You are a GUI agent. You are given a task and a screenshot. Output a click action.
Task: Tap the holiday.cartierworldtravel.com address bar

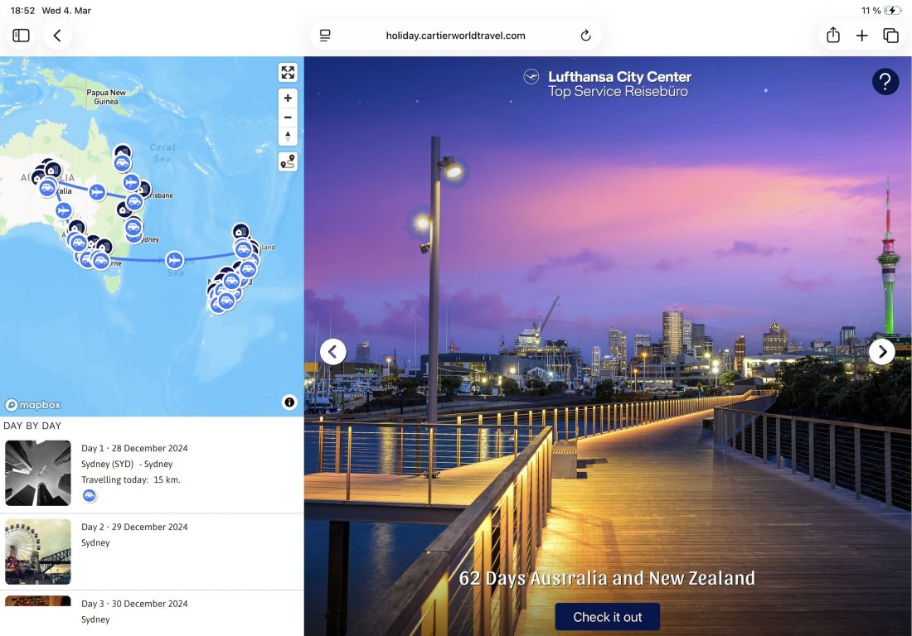pyautogui.click(x=455, y=36)
